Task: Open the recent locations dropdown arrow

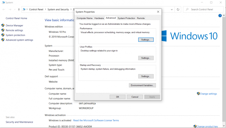Action: coord(15,9)
